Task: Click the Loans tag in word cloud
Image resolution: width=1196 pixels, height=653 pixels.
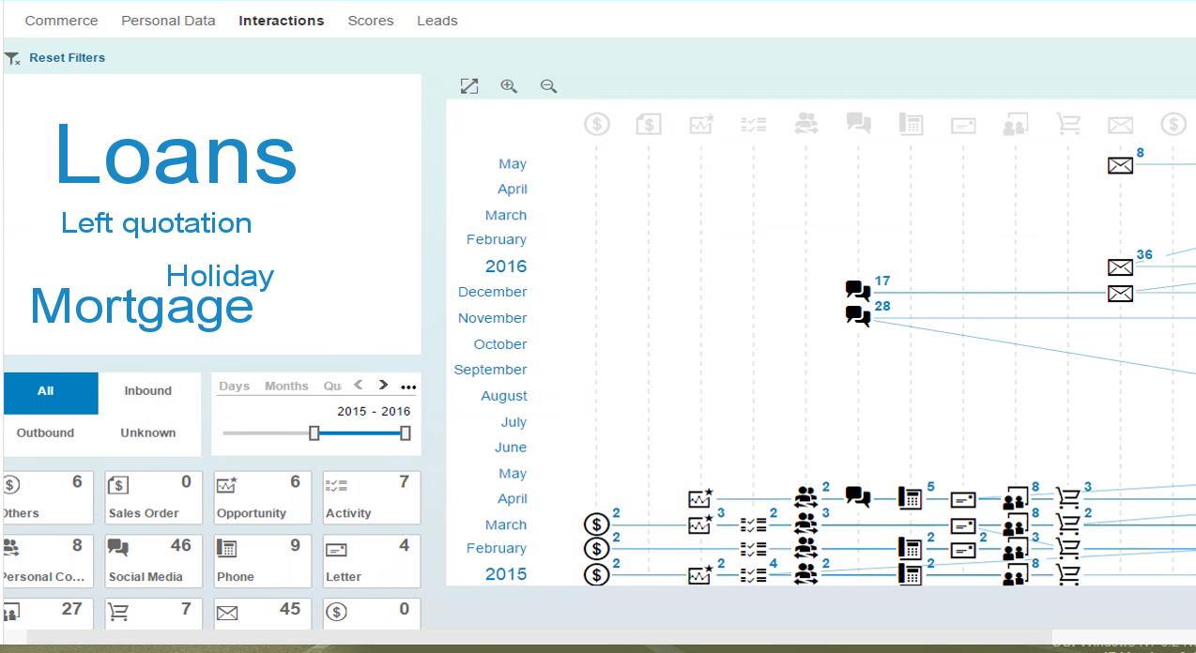Action: (176, 155)
